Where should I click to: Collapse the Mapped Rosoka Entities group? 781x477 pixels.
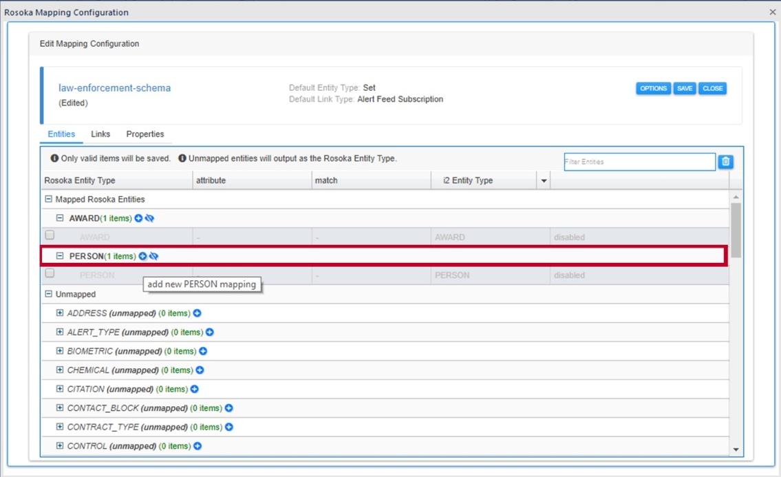48,200
